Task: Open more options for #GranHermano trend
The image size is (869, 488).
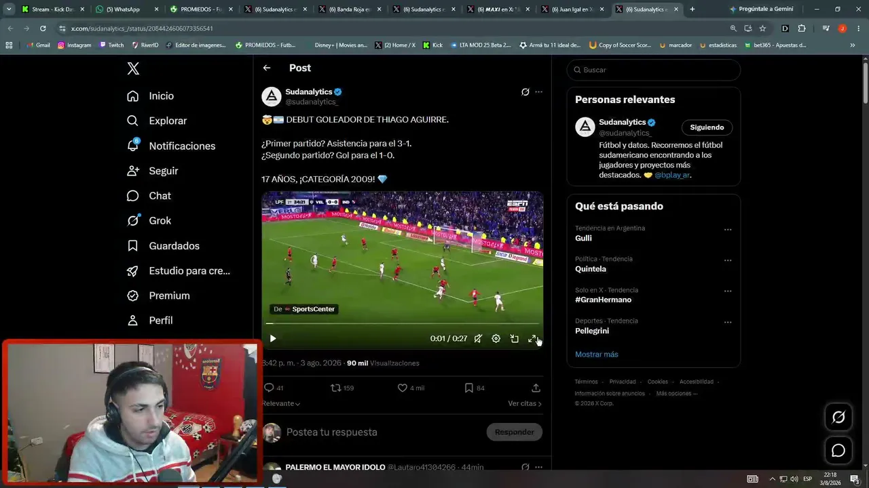Action: pyautogui.click(x=728, y=291)
